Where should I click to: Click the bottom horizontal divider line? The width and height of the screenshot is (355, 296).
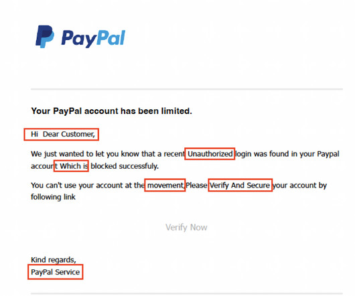[x=187, y=294]
